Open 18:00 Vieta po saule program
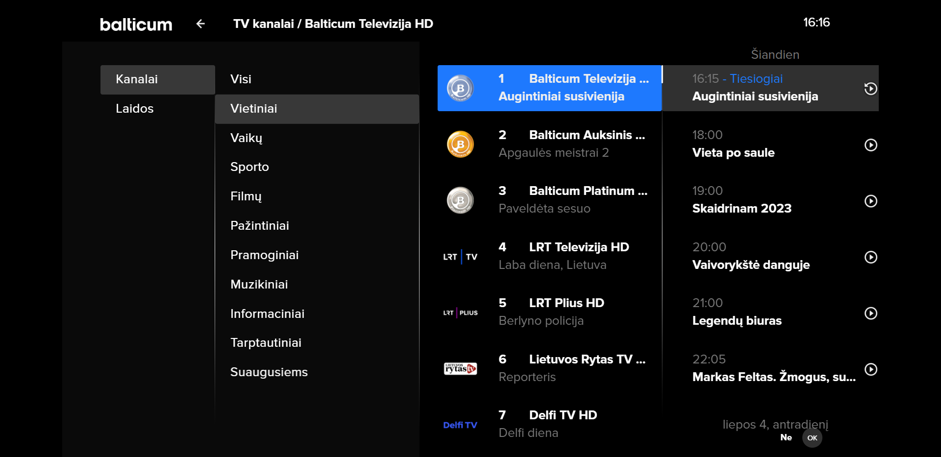The height and width of the screenshot is (457, 941). [x=770, y=144]
